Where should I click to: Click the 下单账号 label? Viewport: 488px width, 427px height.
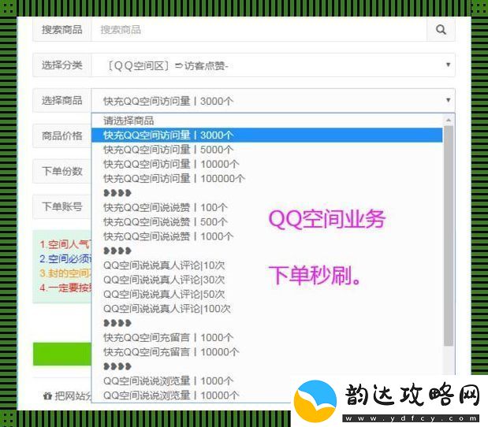point(62,206)
